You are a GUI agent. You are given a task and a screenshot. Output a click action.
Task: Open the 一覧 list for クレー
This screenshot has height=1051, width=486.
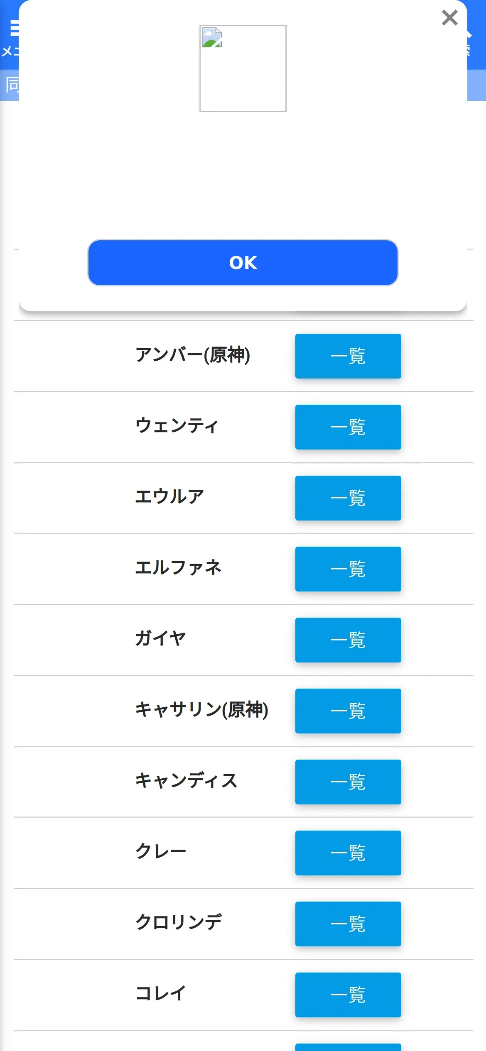click(348, 853)
